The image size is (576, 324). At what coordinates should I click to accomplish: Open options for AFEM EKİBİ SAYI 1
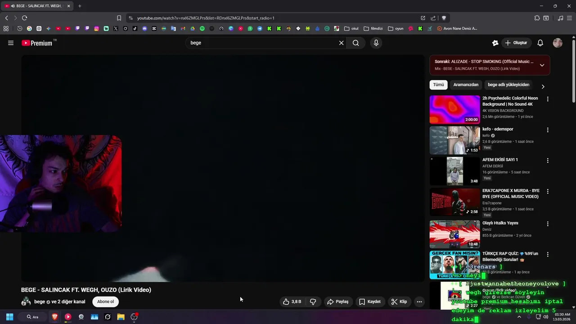[548, 161]
